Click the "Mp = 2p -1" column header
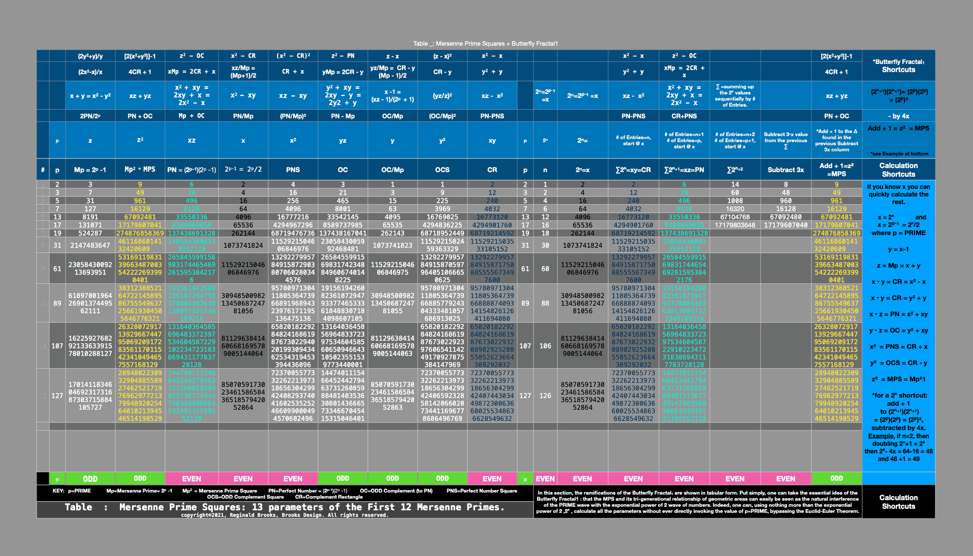 pyautogui.click(x=90, y=170)
